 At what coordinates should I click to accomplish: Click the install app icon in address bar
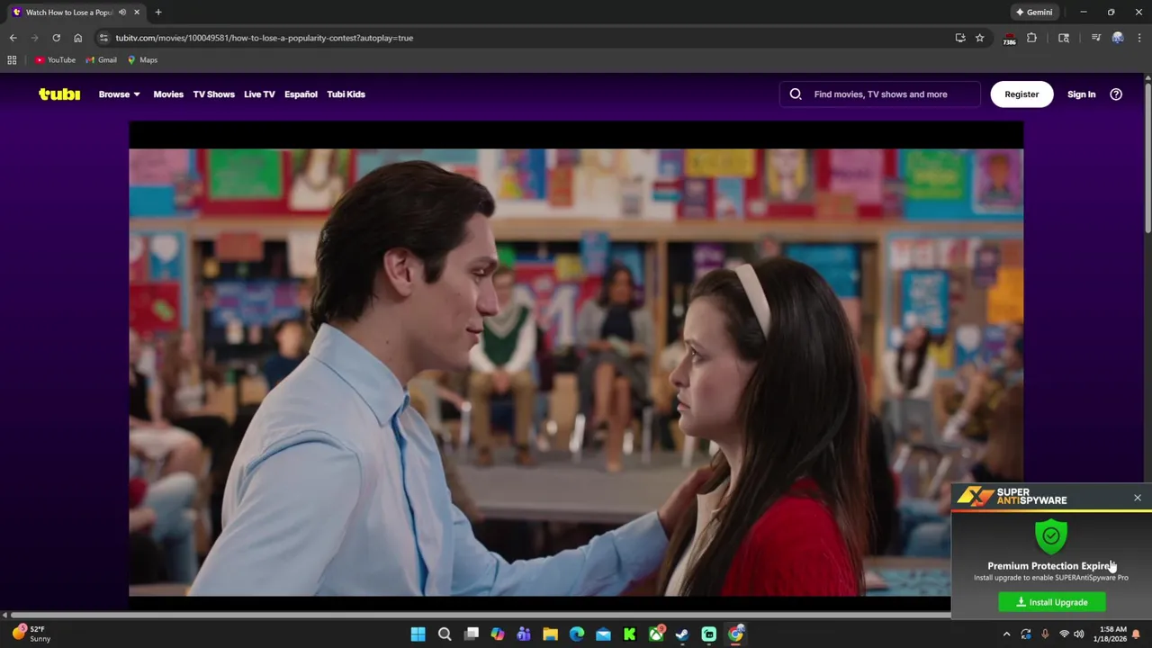960,38
